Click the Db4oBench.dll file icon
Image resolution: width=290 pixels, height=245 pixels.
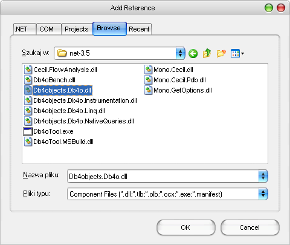tap(28, 80)
